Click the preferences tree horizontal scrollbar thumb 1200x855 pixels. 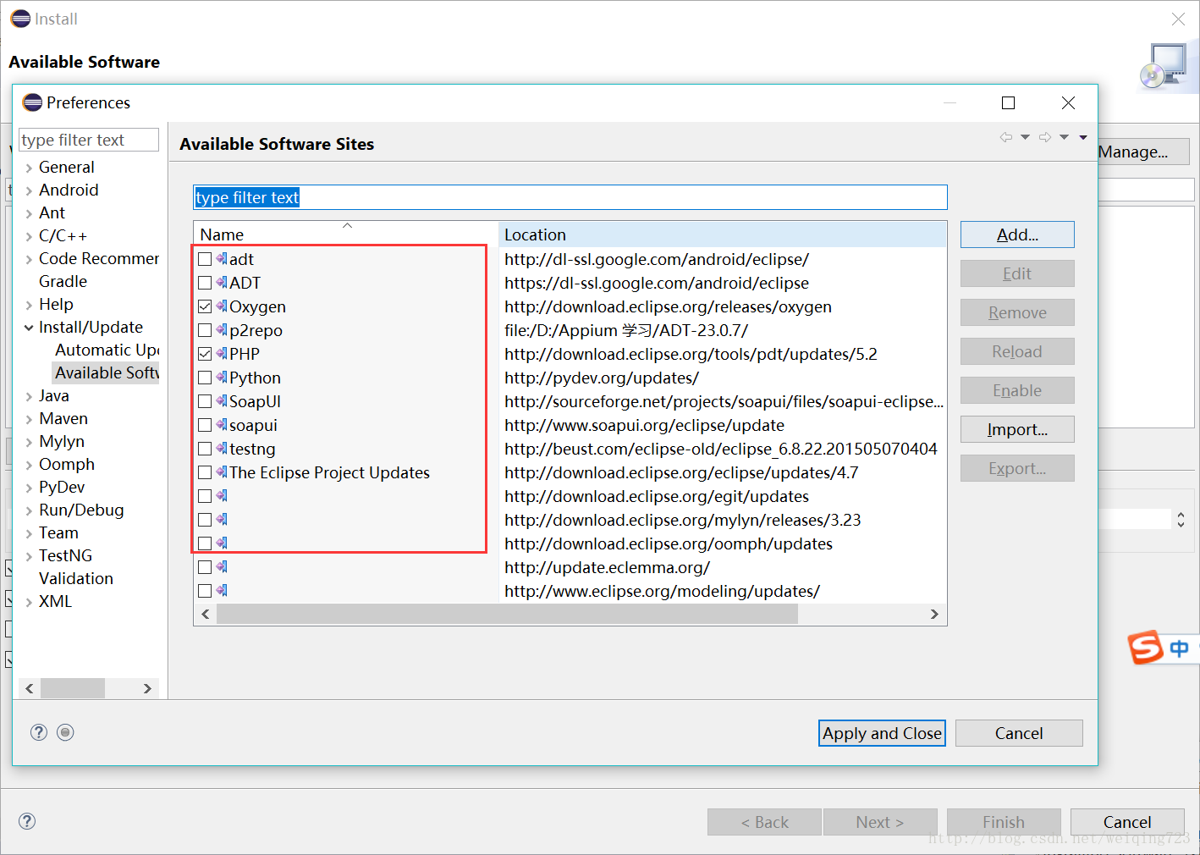point(73,688)
